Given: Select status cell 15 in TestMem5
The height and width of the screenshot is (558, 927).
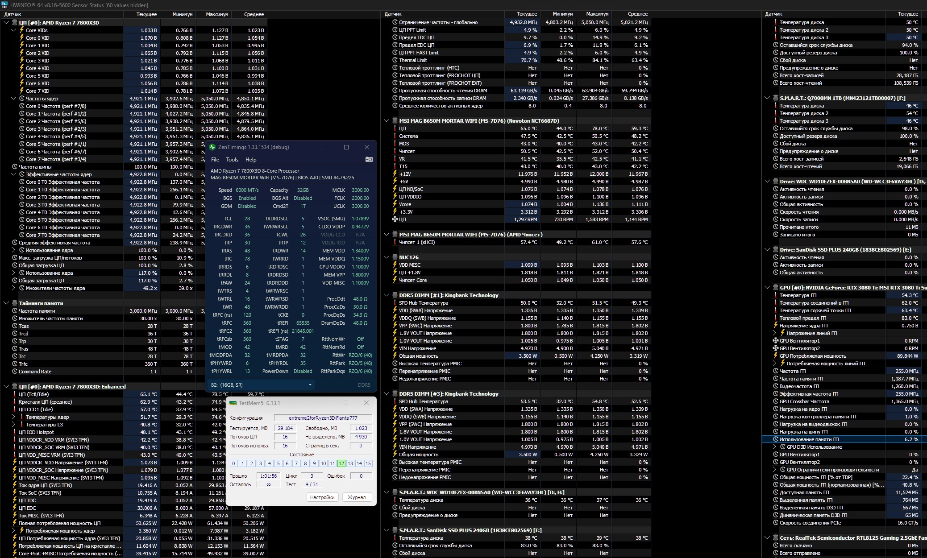Looking at the screenshot, I should point(368,463).
